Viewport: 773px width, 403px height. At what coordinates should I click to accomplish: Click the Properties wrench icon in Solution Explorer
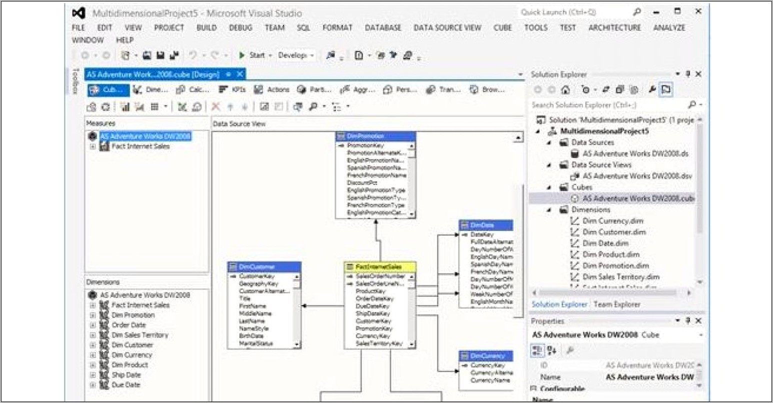pyautogui.click(x=652, y=90)
